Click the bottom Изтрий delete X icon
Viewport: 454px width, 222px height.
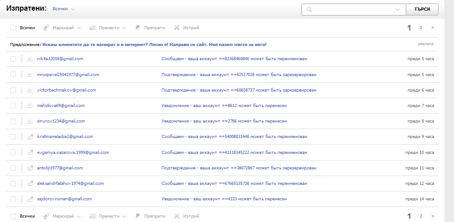click(177, 216)
